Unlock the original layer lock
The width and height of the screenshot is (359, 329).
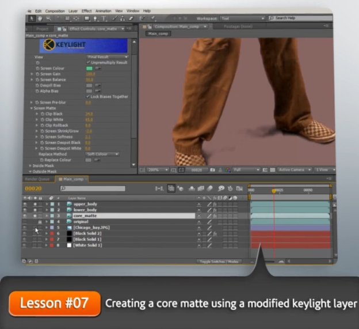coord(40,222)
